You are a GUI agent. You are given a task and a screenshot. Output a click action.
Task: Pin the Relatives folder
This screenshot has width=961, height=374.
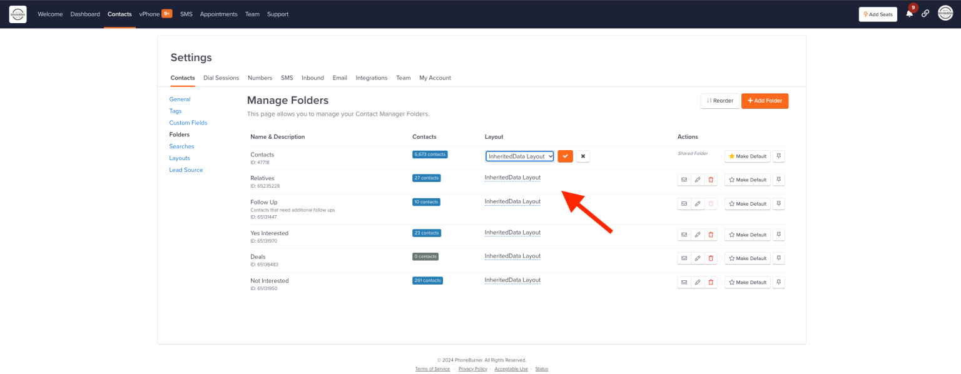[778, 179]
